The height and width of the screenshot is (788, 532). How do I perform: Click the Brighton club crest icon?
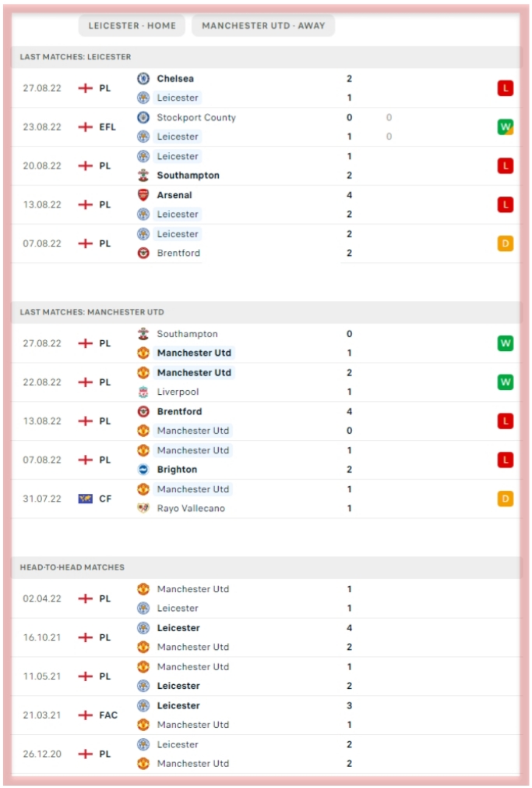coord(143,470)
